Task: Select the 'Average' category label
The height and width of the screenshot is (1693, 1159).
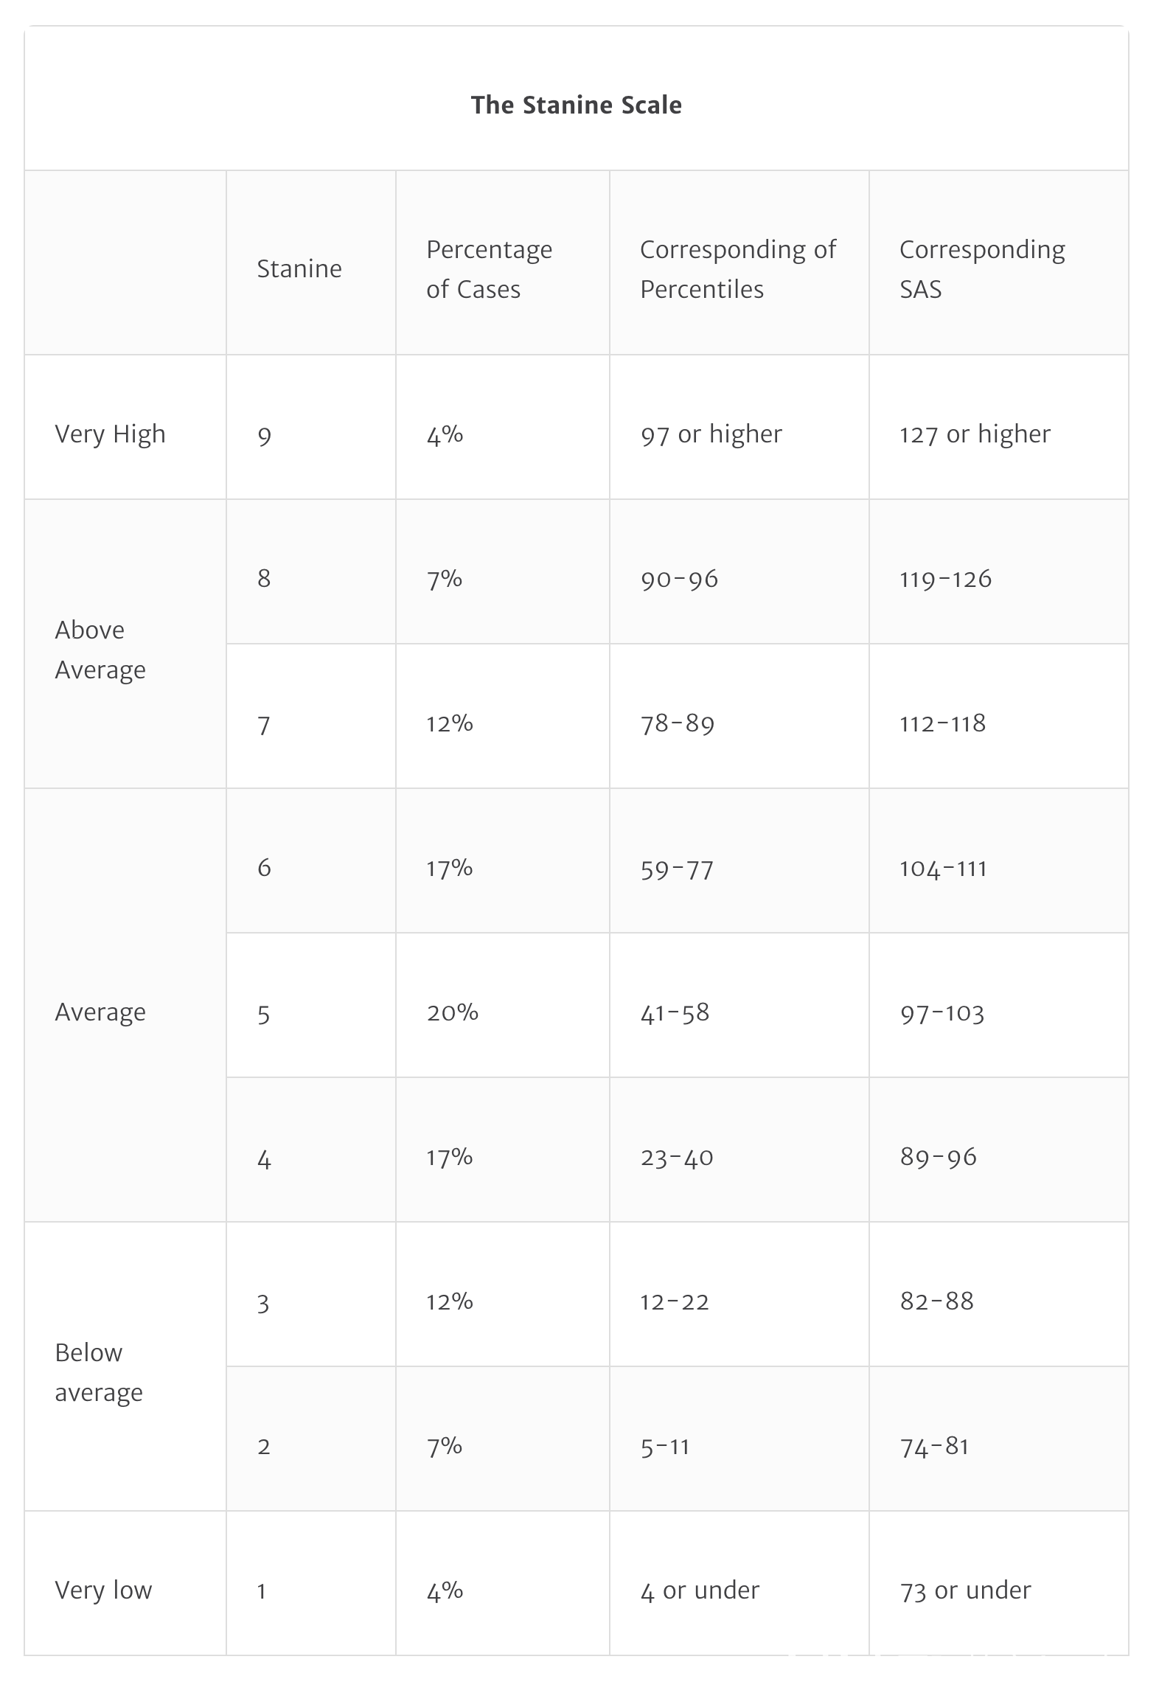Action: pos(100,1012)
